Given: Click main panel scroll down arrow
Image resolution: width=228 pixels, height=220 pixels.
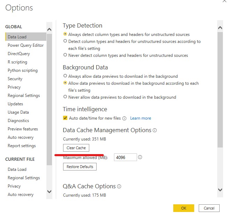Looking at the screenshot, I should [x=220, y=190].
